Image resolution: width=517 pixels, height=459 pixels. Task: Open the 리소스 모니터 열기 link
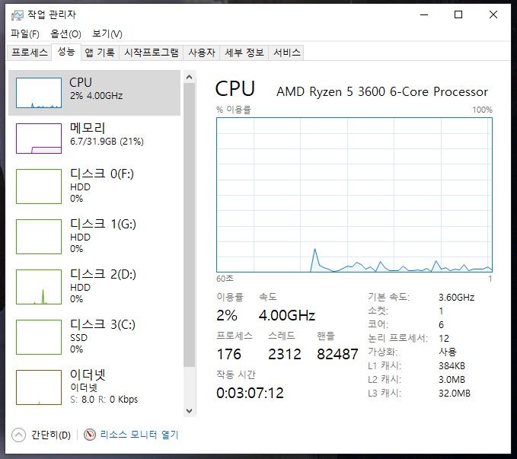[139, 435]
